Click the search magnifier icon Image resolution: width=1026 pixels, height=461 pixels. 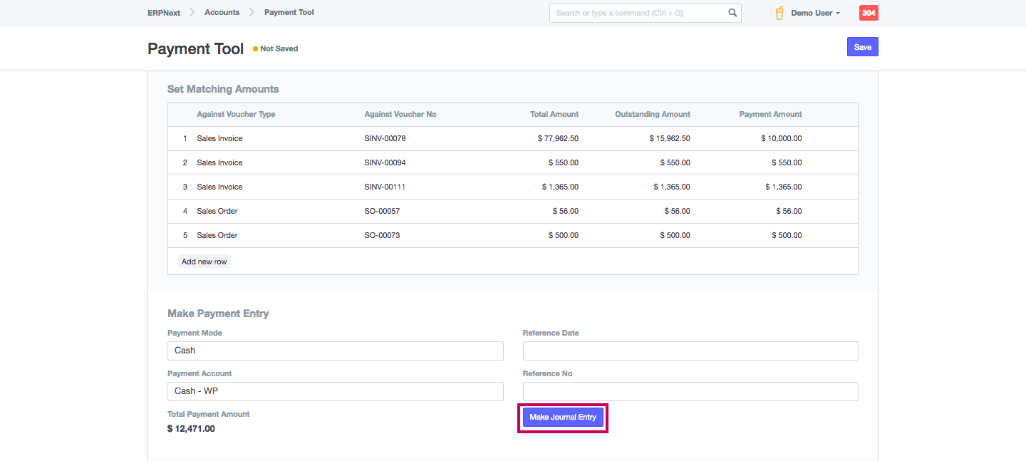point(732,13)
